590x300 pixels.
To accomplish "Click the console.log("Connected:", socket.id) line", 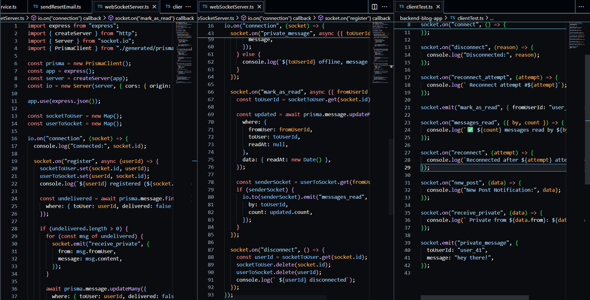I will tap(90, 146).
